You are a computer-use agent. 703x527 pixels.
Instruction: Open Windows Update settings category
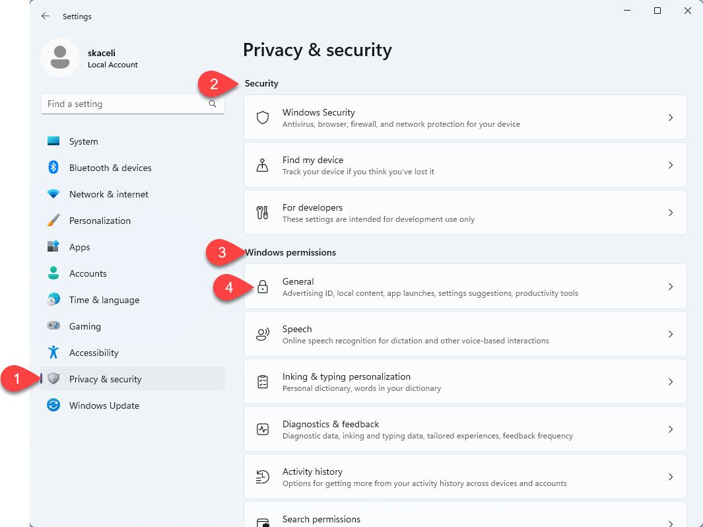pyautogui.click(x=133, y=405)
